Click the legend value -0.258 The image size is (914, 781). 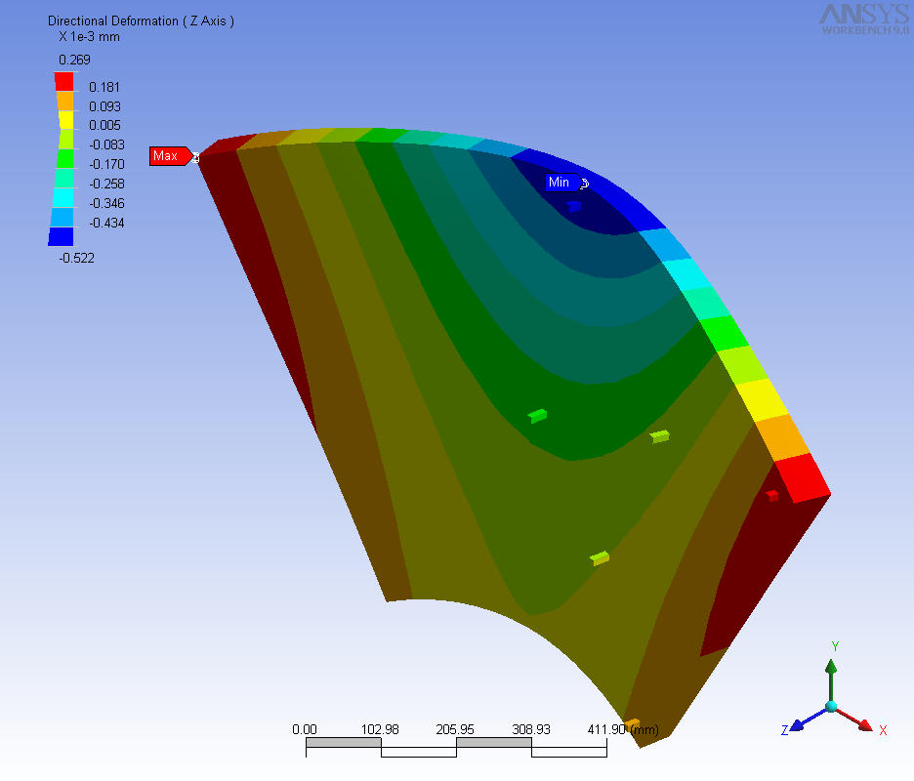pyautogui.click(x=106, y=185)
